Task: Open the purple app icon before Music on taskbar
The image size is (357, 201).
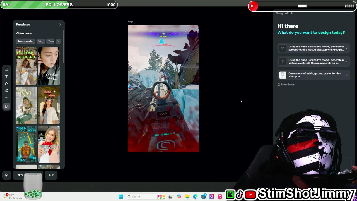Action: [x=212, y=197]
